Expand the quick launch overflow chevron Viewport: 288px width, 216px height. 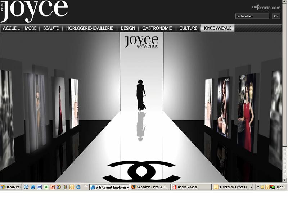[87, 186]
